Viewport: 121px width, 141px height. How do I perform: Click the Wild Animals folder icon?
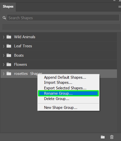[x=9, y=37]
